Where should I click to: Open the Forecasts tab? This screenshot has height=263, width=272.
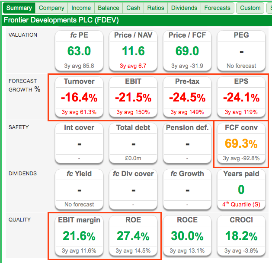coord(218,8)
